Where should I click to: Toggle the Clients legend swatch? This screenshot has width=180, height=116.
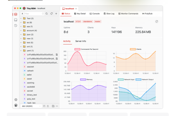pyautogui.click(x=133, y=49)
